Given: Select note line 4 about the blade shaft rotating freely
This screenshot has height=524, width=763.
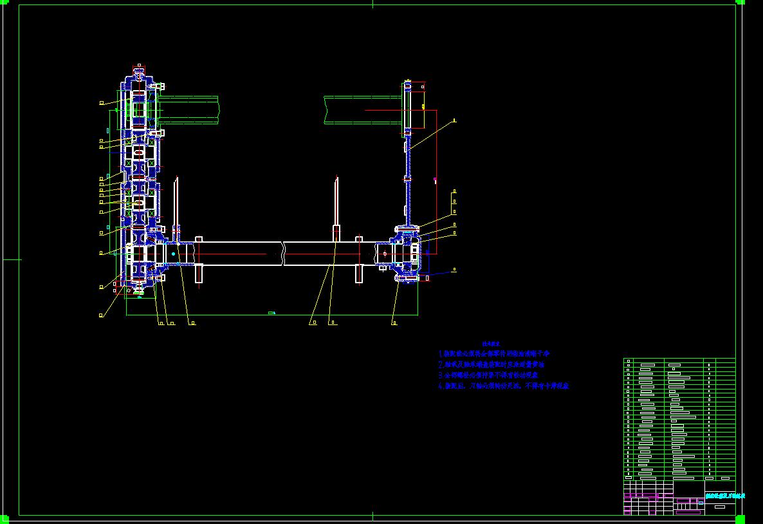Looking at the screenshot, I should pos(504,386).
